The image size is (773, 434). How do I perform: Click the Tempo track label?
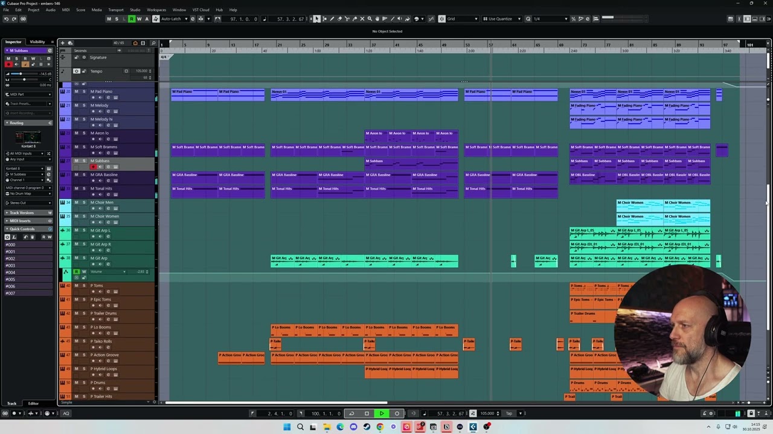97,71
